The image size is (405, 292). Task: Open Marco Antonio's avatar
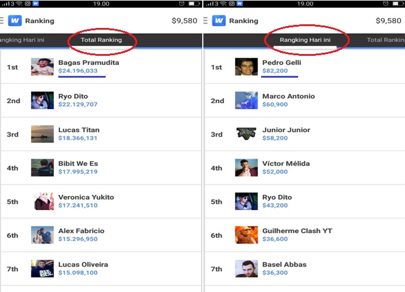(246, 100)
